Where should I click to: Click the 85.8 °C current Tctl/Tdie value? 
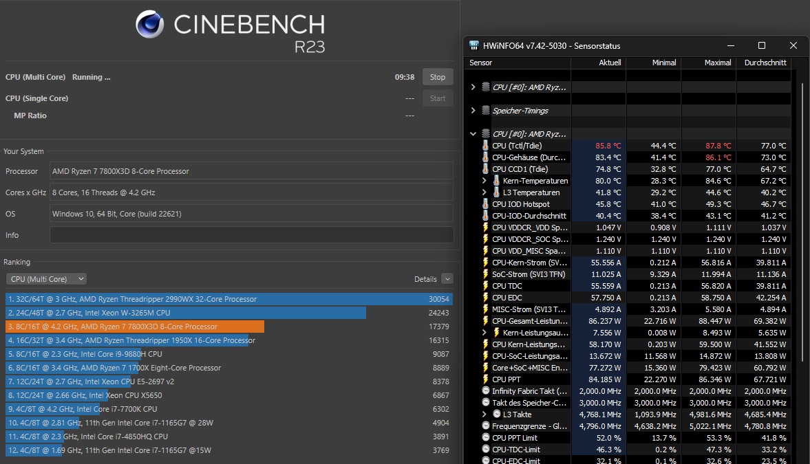coord(608,146)
